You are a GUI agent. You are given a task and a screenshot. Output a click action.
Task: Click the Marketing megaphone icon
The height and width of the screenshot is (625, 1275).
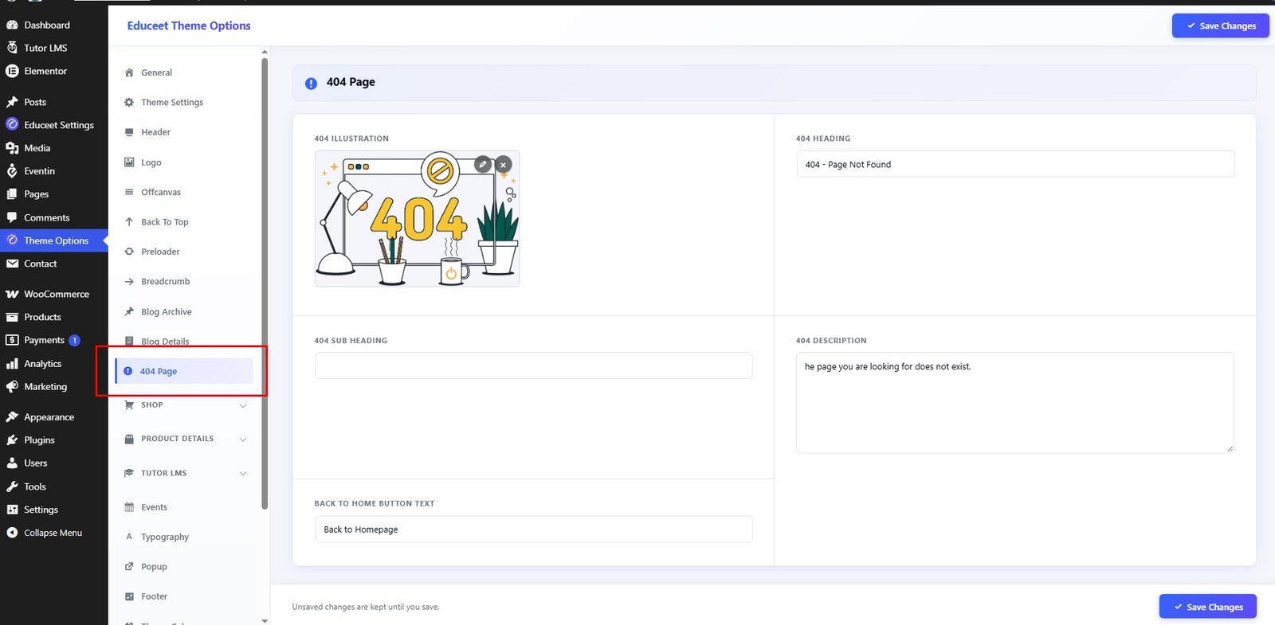pyautogui.click(x=12, y=387)
